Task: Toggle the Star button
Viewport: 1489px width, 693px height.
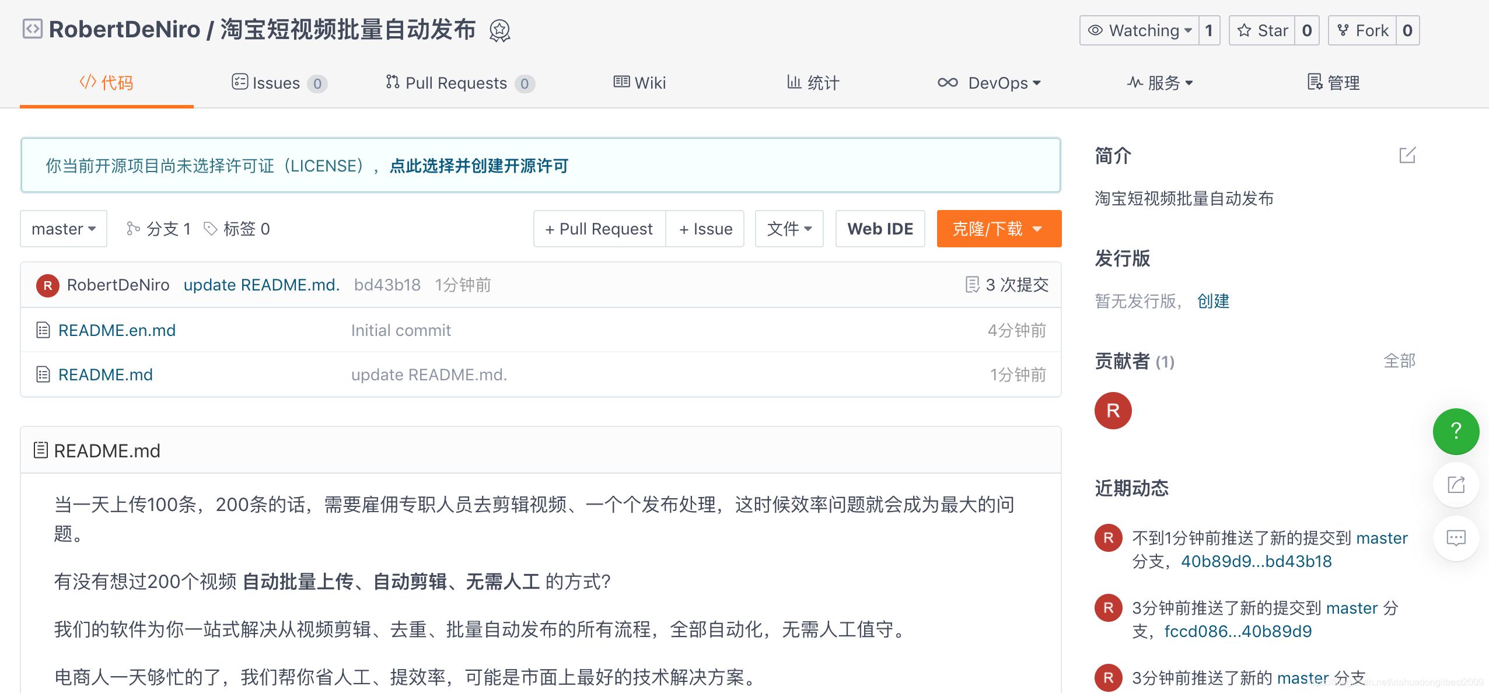Action: pyautogui.click(x=1263, y=30)
